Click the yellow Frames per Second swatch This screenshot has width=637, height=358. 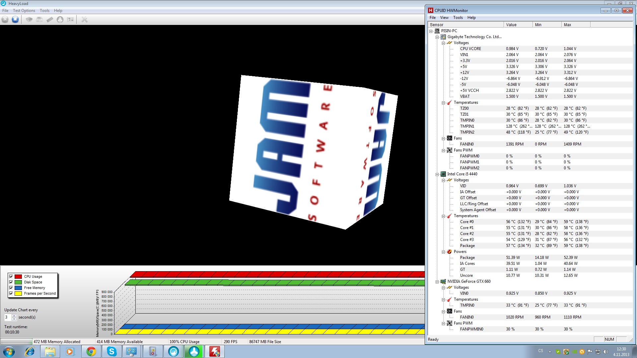[x=18, y=293]
